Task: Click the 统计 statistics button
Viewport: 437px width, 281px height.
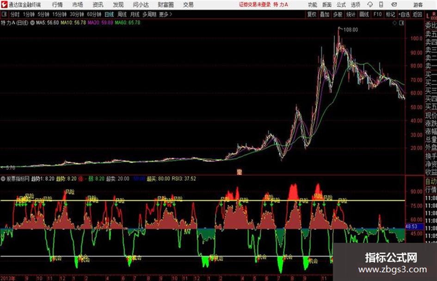Action: coord(351,14)
